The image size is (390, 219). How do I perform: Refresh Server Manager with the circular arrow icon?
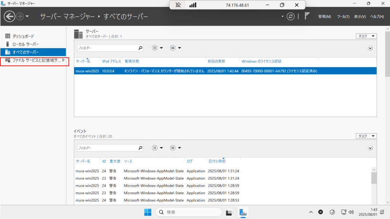291,16
